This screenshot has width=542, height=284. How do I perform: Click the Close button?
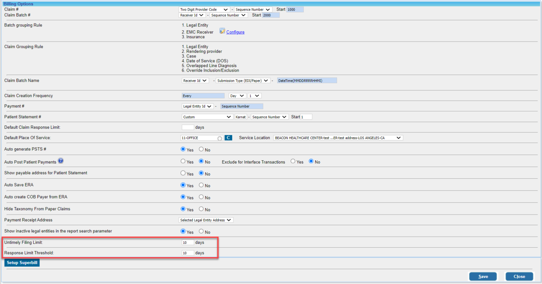pyautogui.click(x=519, y=276)
